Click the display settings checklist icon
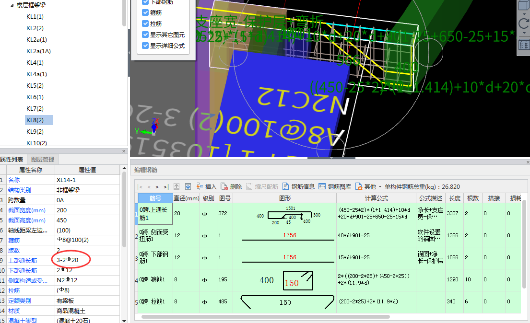 click(524, 45)
